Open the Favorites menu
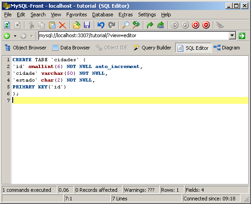This screenshot has height=204, width=251. (x=77, y=15)
